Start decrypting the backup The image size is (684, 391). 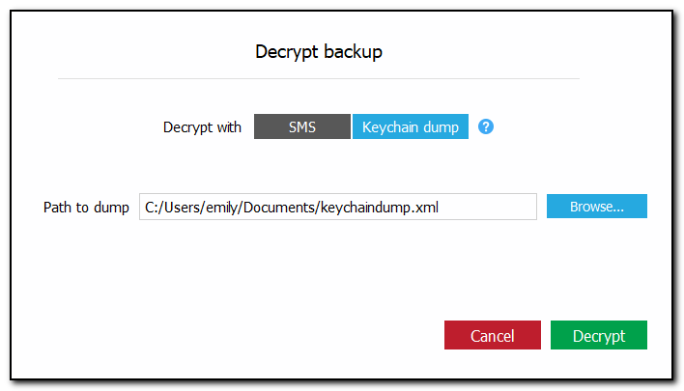coord(598,336)
